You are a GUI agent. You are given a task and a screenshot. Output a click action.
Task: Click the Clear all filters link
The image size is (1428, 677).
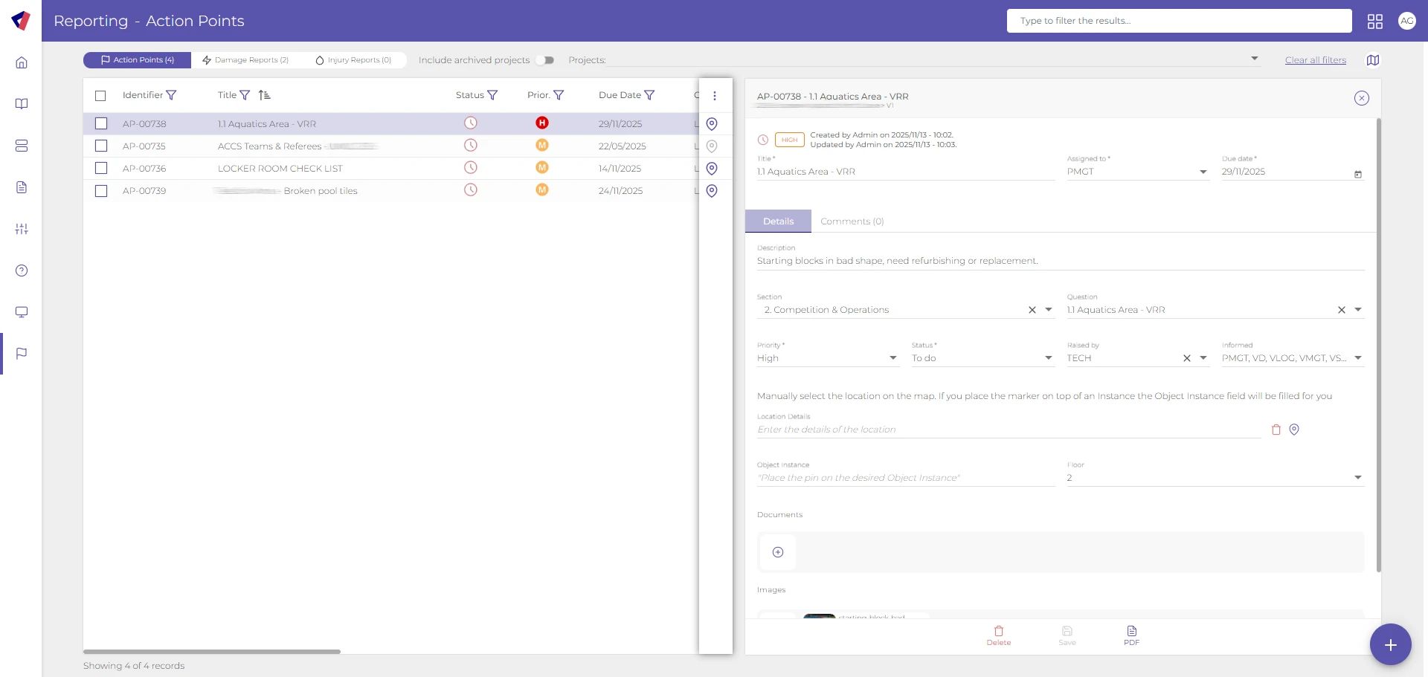click(x=1314, y=60)
